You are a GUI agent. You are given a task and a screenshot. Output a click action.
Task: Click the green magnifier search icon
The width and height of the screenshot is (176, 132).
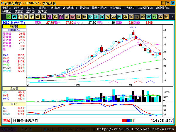point(8,17)
